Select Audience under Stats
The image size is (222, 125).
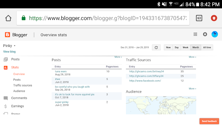point(19,91)
